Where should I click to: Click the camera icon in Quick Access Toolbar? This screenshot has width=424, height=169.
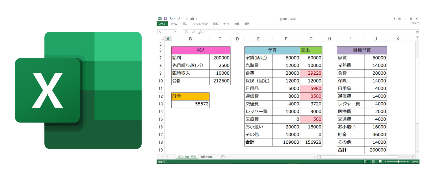(x=192, y=19)
